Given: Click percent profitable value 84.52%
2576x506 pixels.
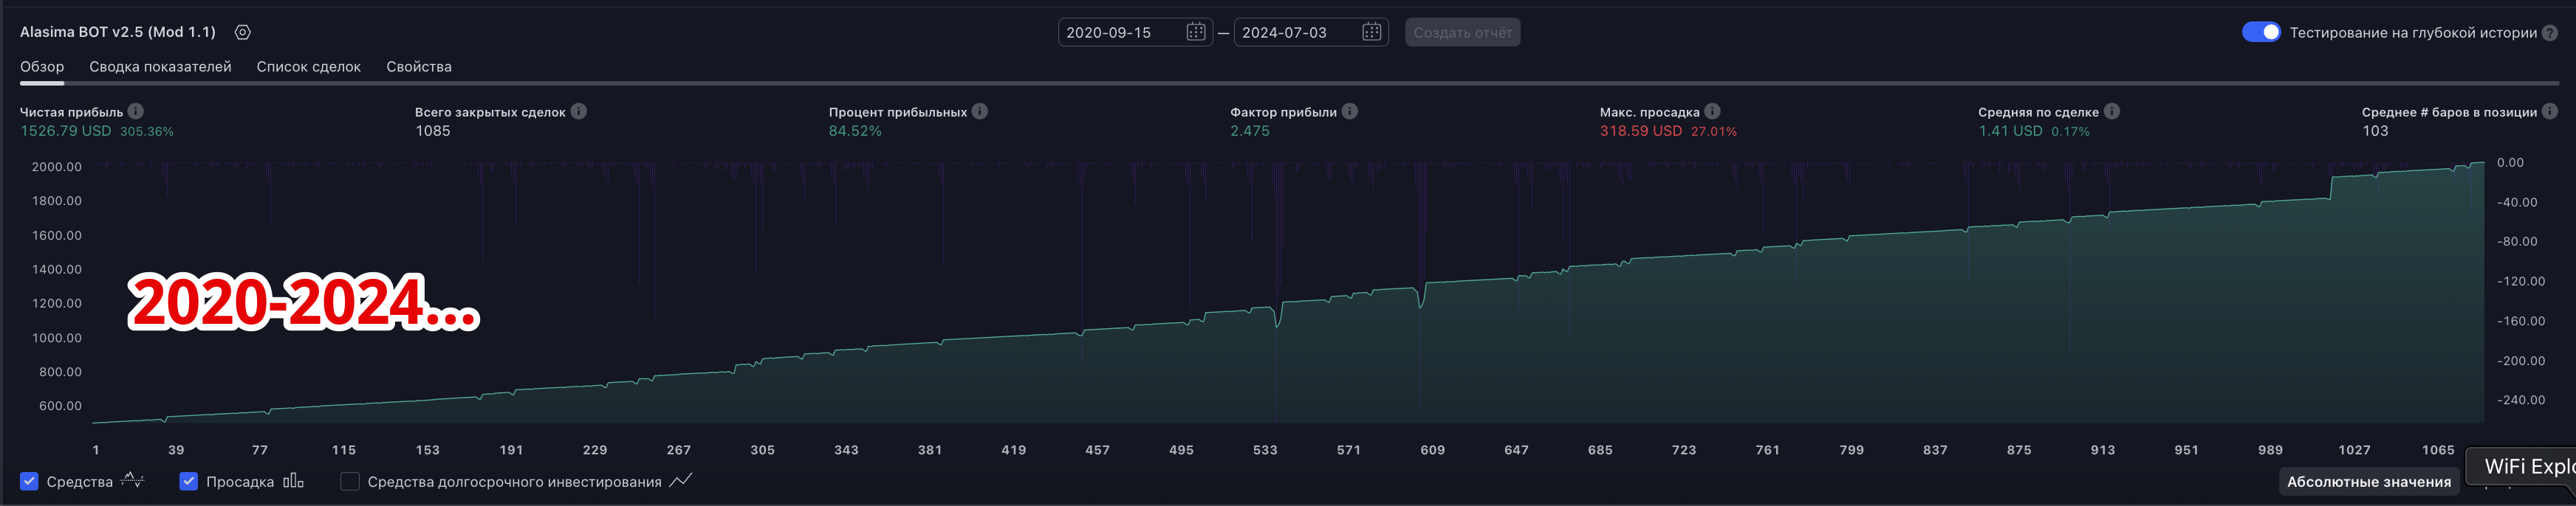Looking at the screenshot, I should pos(855,131).
